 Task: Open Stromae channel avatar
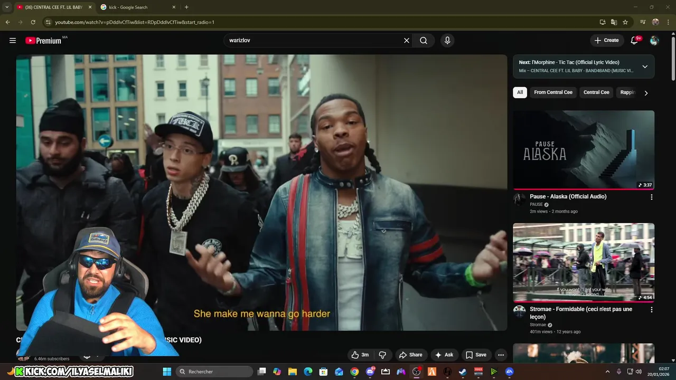coord(520,311)
